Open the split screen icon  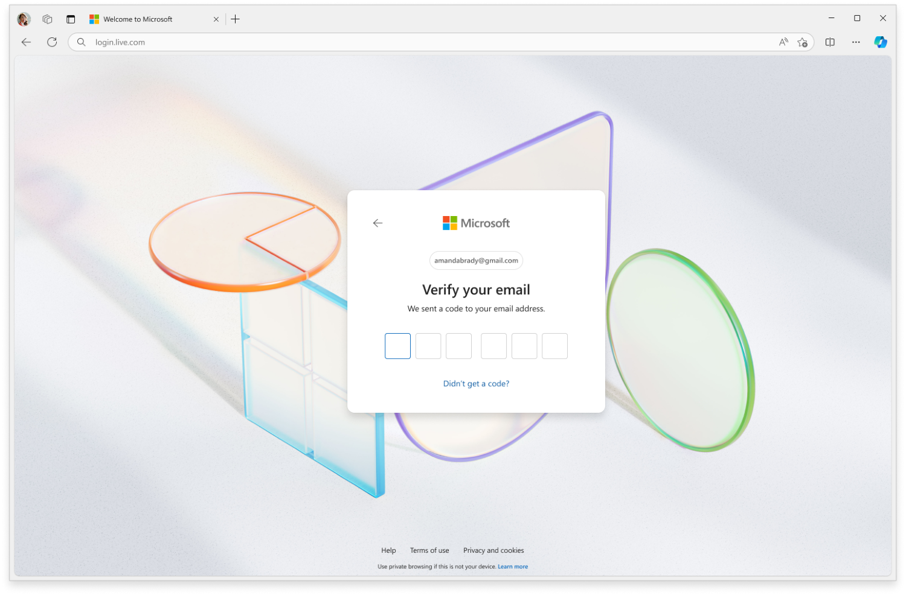(830, 42)
